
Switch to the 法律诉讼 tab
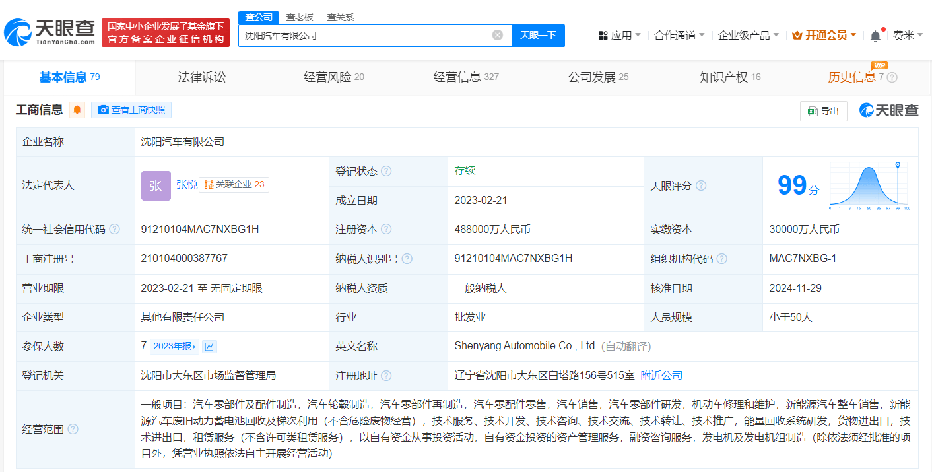point(201,77)
